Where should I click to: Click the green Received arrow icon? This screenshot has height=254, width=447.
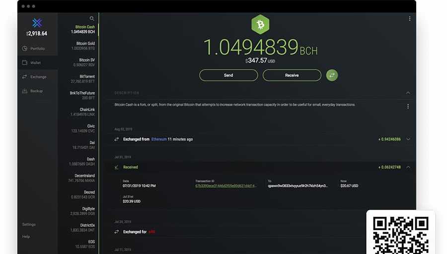(x=117, y=167)
